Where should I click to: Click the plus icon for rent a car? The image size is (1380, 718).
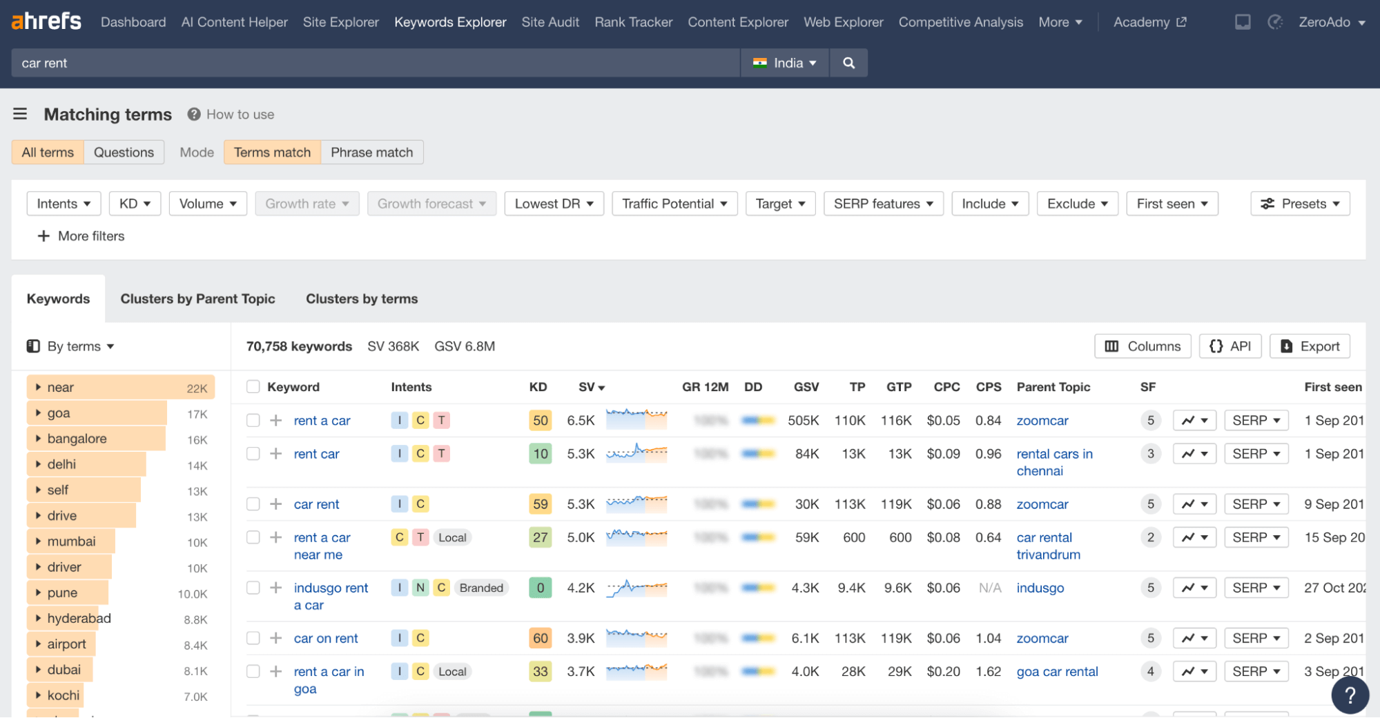(x=276, y=420)
